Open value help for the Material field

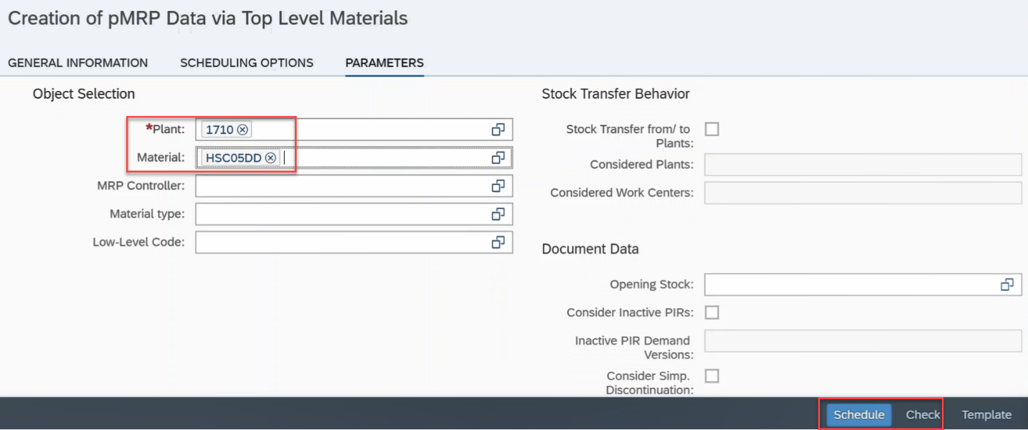pyautogui.click(x=499, y=157)
